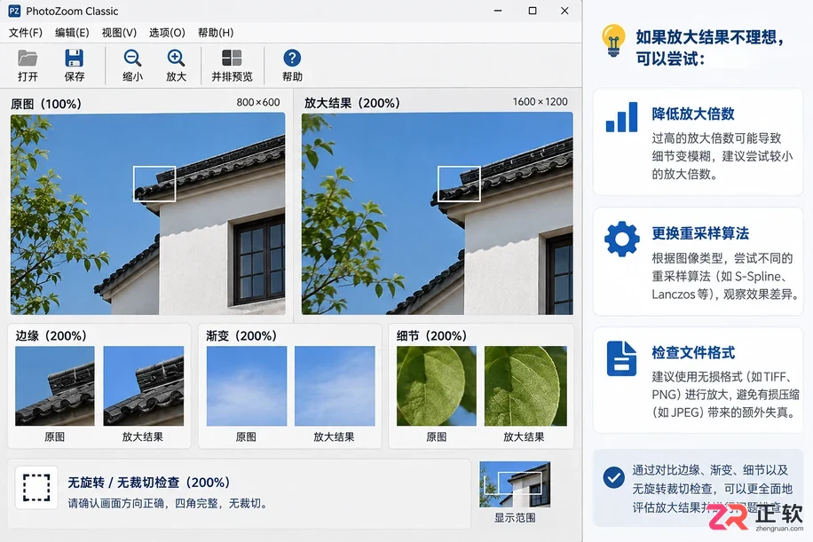813x542 pixels.
Task: Open the 选项(O) menu
Action: [167, 33]
